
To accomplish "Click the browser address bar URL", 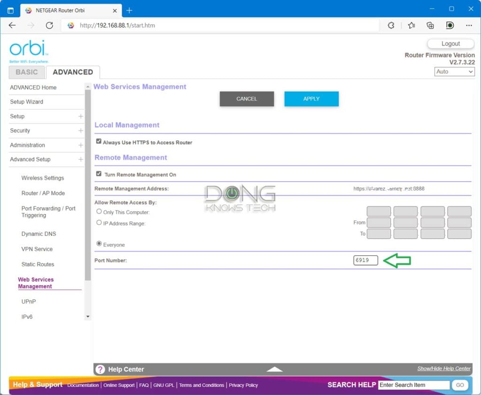I will coord(117,25).
